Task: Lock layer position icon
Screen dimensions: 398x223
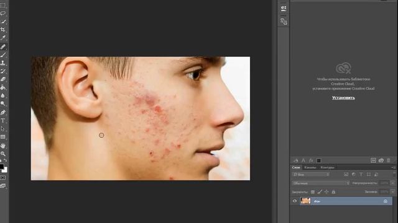Action: click(x=326, y=192)
